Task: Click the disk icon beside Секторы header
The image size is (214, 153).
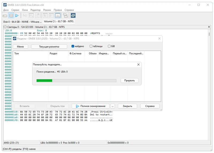Action: coord(5,27)
